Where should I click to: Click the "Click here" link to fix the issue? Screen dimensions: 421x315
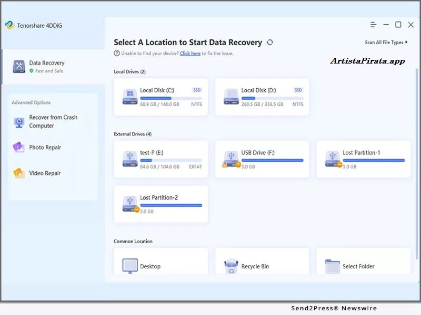190,54
